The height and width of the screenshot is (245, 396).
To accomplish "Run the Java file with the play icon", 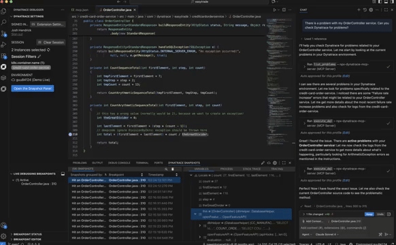I will (274, 10).
